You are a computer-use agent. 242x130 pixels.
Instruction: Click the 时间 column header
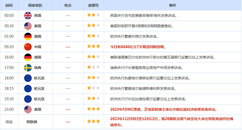[9, 5]
